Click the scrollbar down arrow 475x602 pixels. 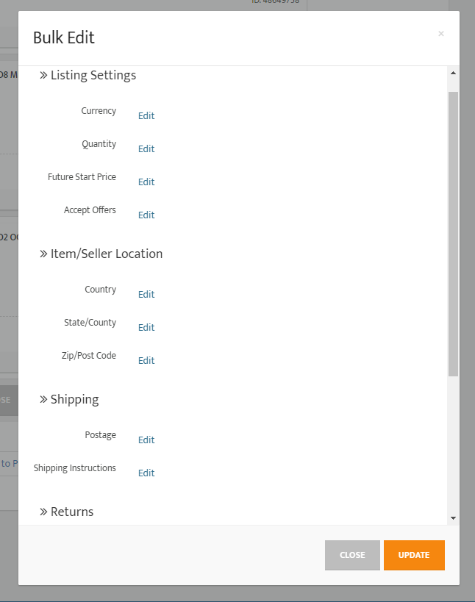pos(453,518)
